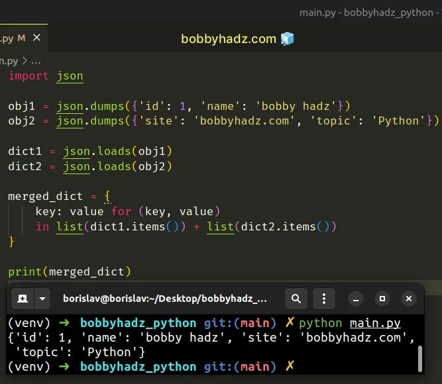
Task: Click 'main.py' in the terminal command
Action: tap(375, 323)
